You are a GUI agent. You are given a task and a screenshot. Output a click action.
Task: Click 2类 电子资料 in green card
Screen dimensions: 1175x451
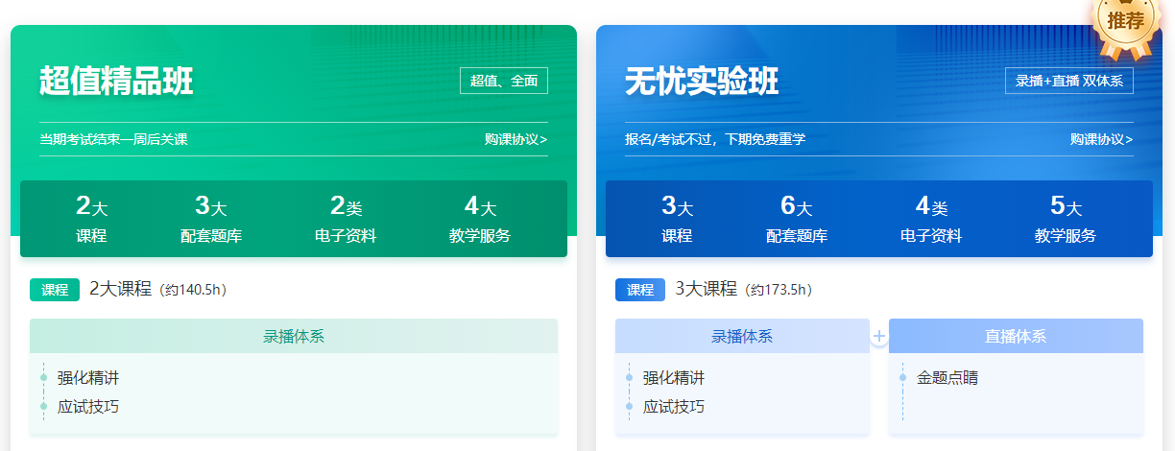point(346,219)
